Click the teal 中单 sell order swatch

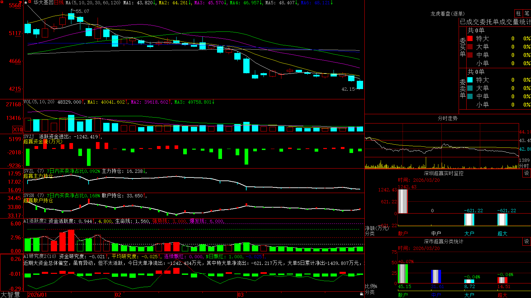pos(470,96)
